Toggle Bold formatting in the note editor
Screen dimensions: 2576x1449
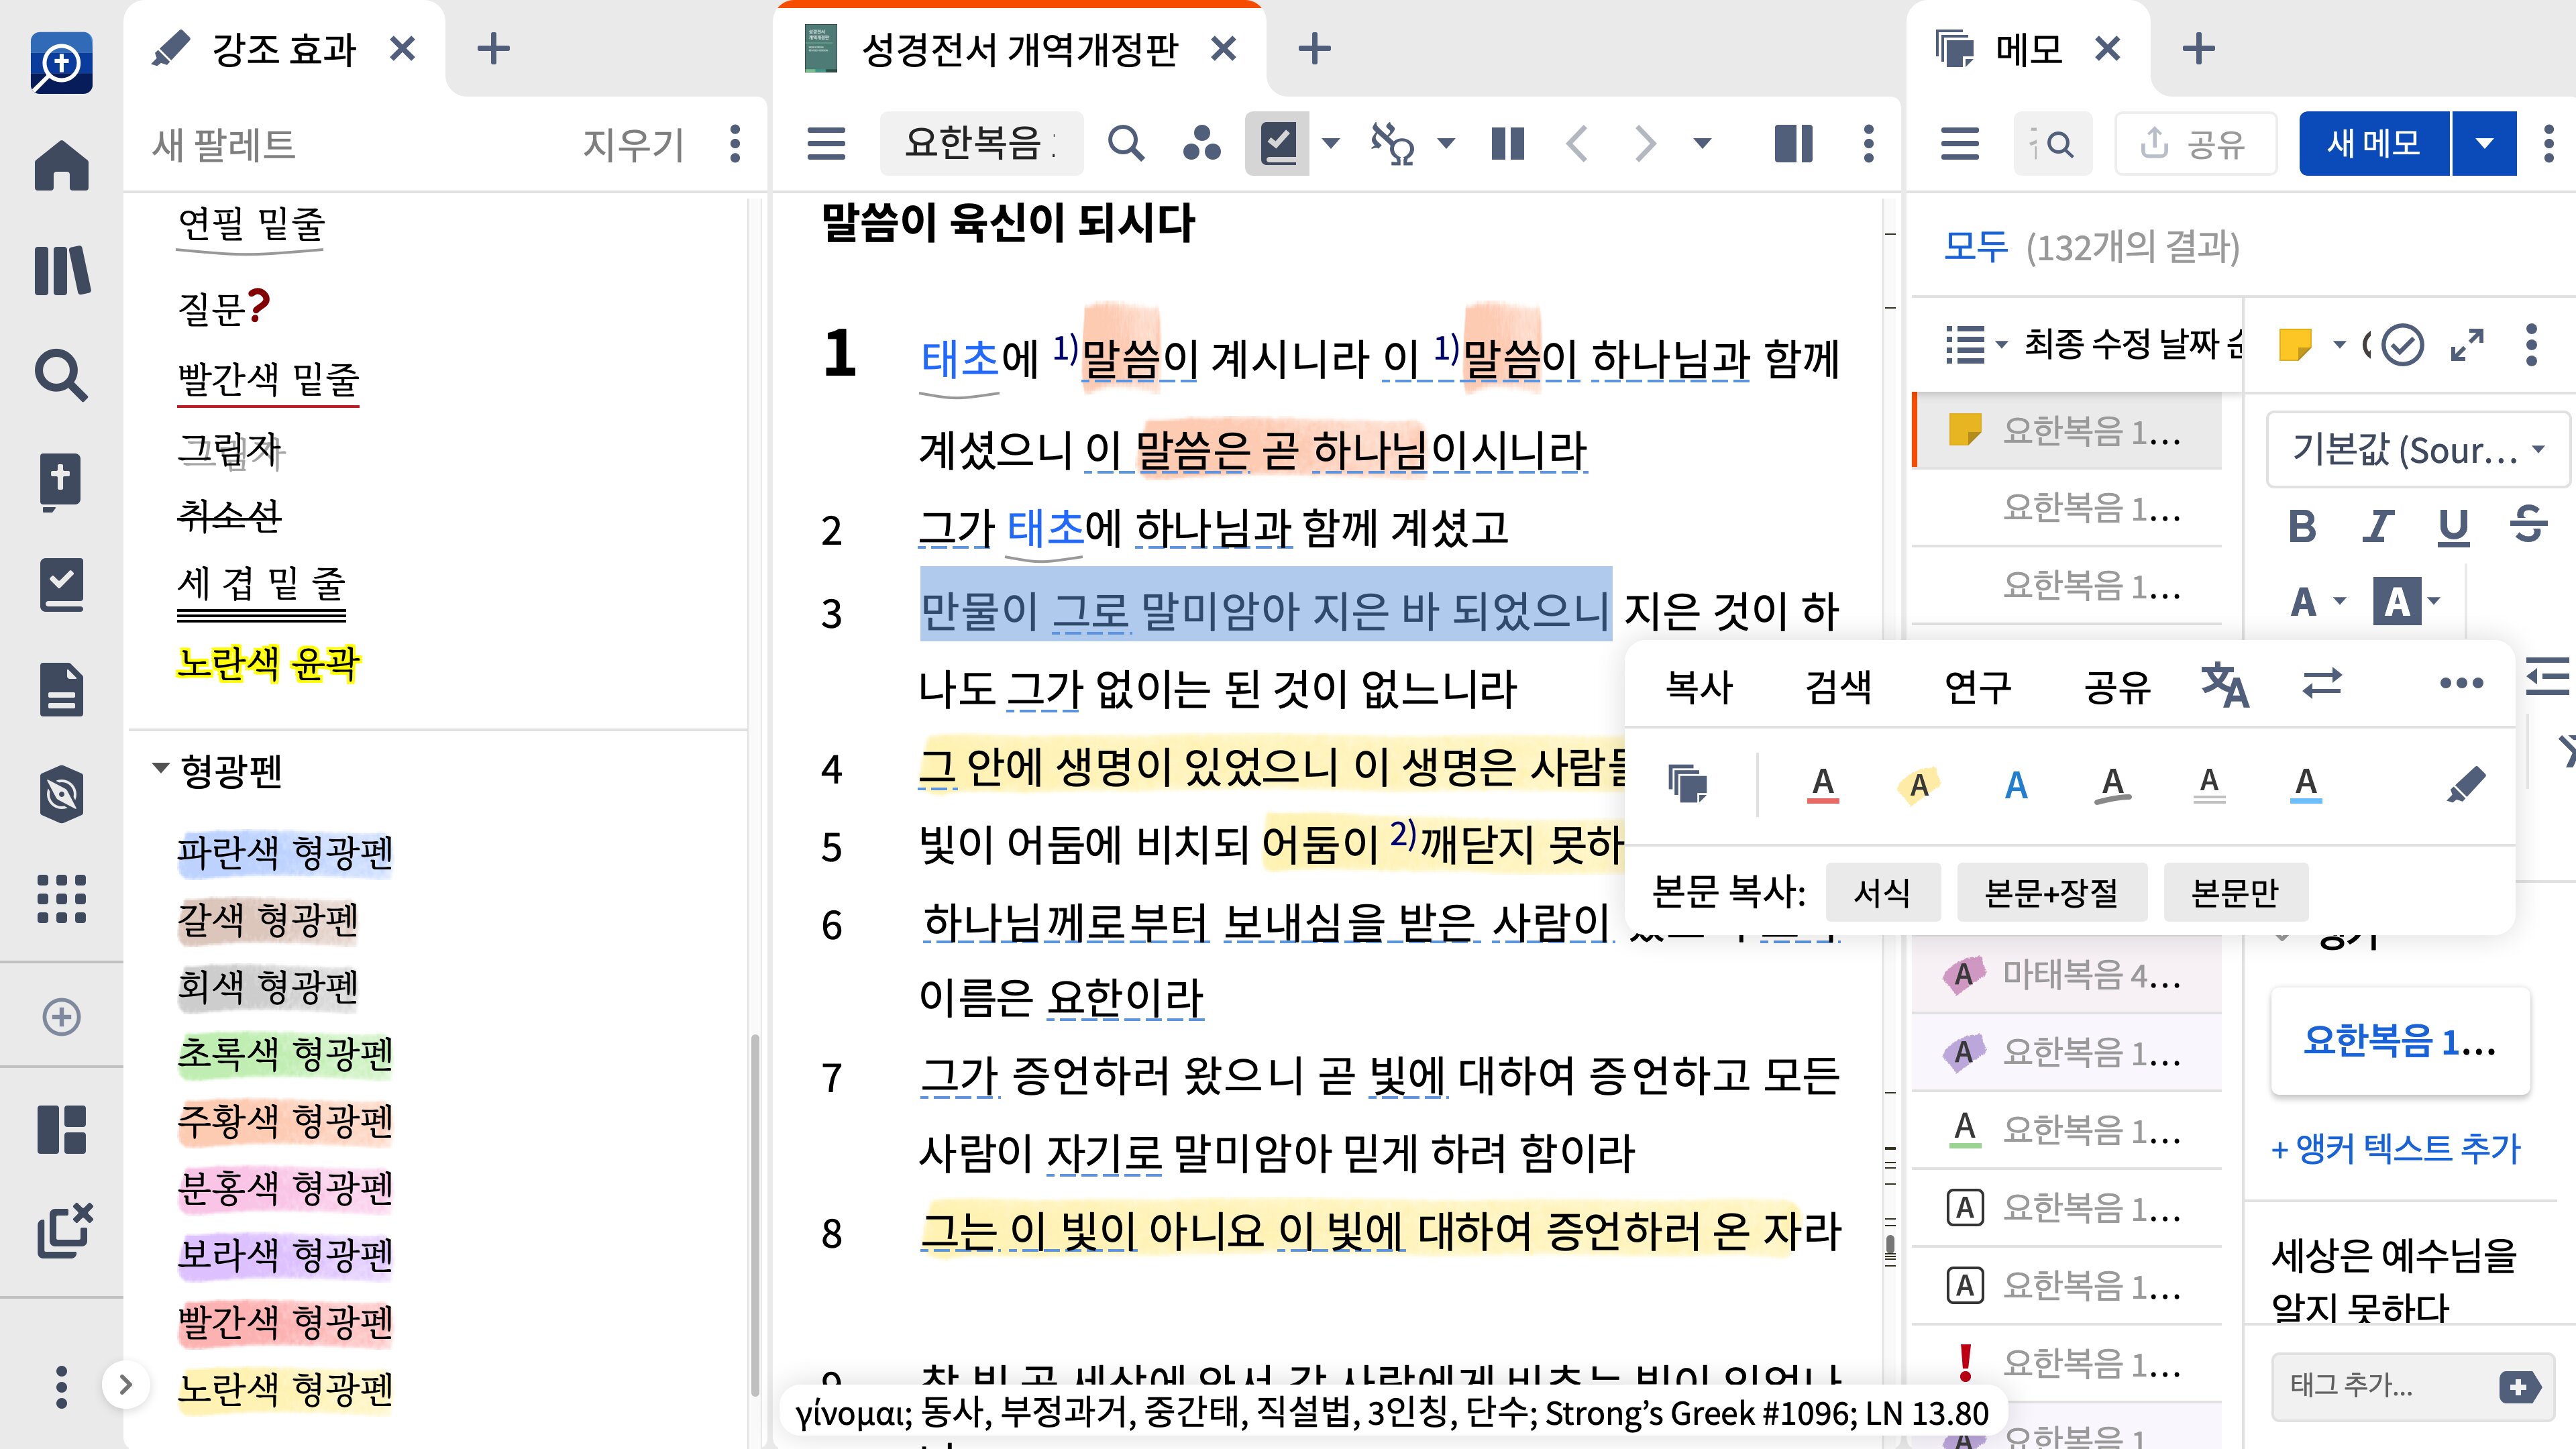click(x=2302, y=525)
